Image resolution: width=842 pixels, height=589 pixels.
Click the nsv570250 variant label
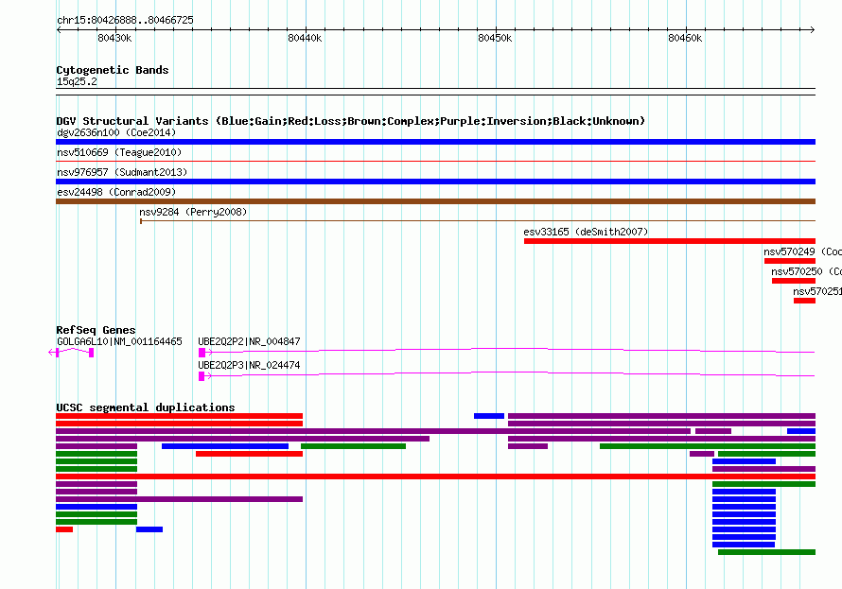(806, 271)
